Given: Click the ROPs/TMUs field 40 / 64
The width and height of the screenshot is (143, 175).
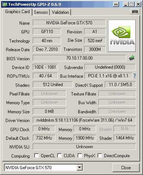Looking at the screenshot, I should coord(45,76).
